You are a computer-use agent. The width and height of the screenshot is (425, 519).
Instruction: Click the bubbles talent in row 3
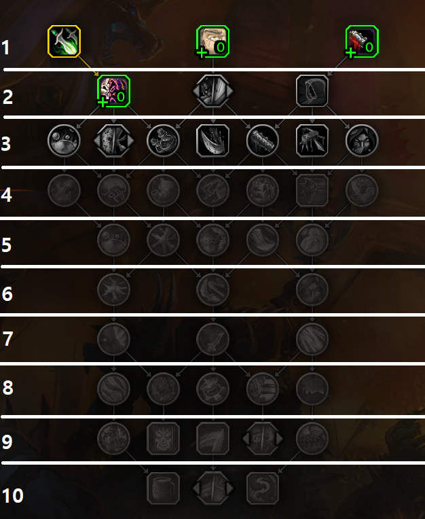pyautogui.click(x=64, y=141)
